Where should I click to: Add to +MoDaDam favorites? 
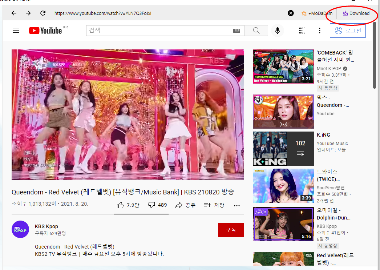click(317, 13)
